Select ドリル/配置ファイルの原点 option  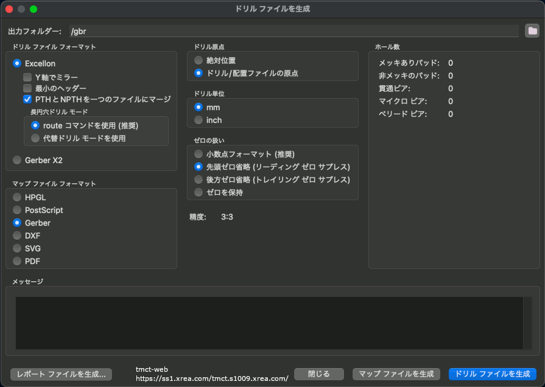pyautogui.click(x=199, y=73)
